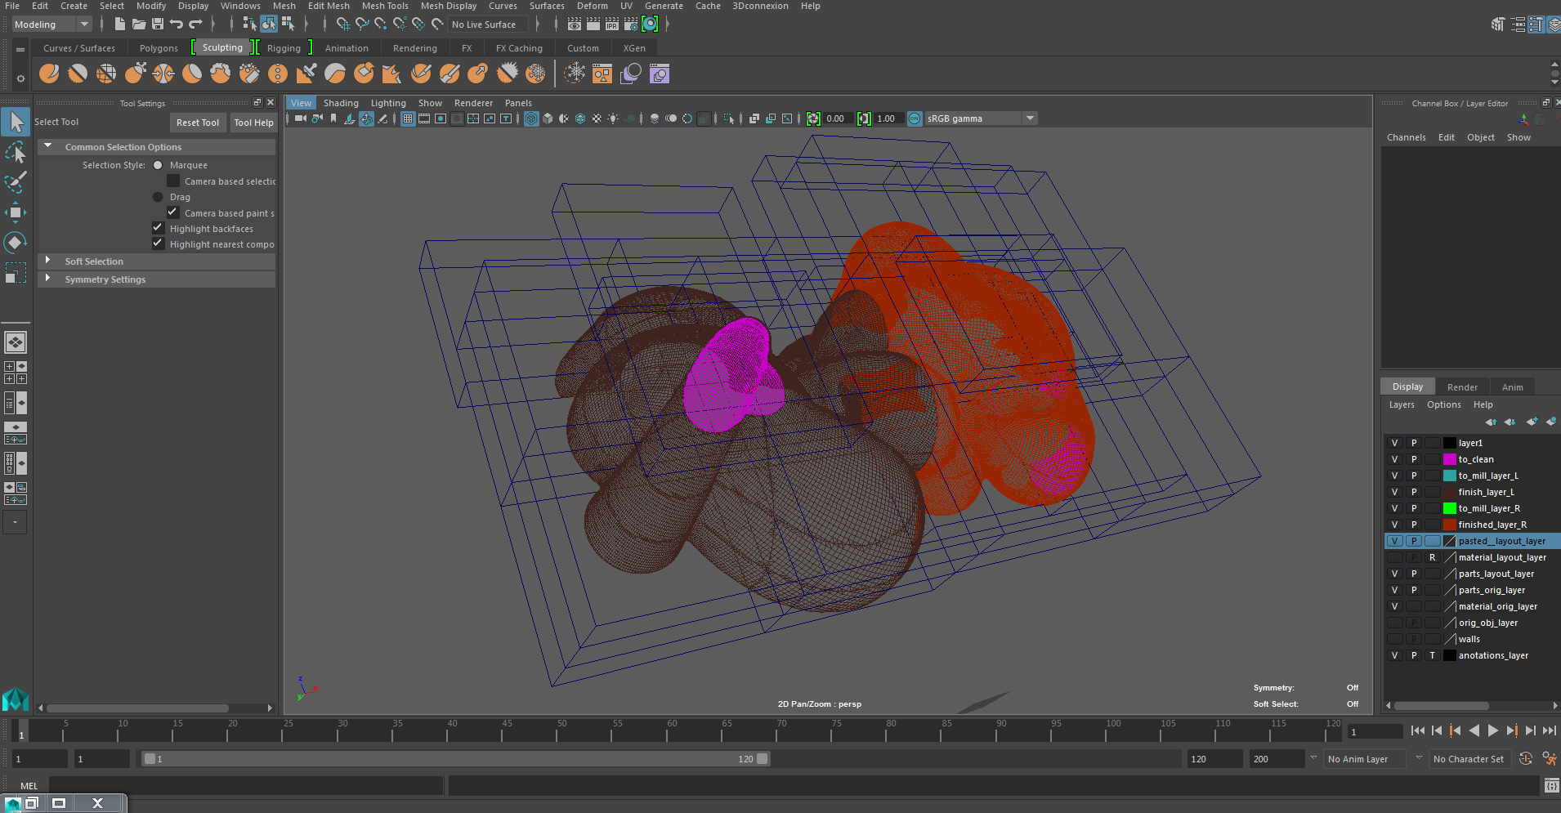
Task: Select the Foamy sculpting brush
Action: [x=221, y=74]
